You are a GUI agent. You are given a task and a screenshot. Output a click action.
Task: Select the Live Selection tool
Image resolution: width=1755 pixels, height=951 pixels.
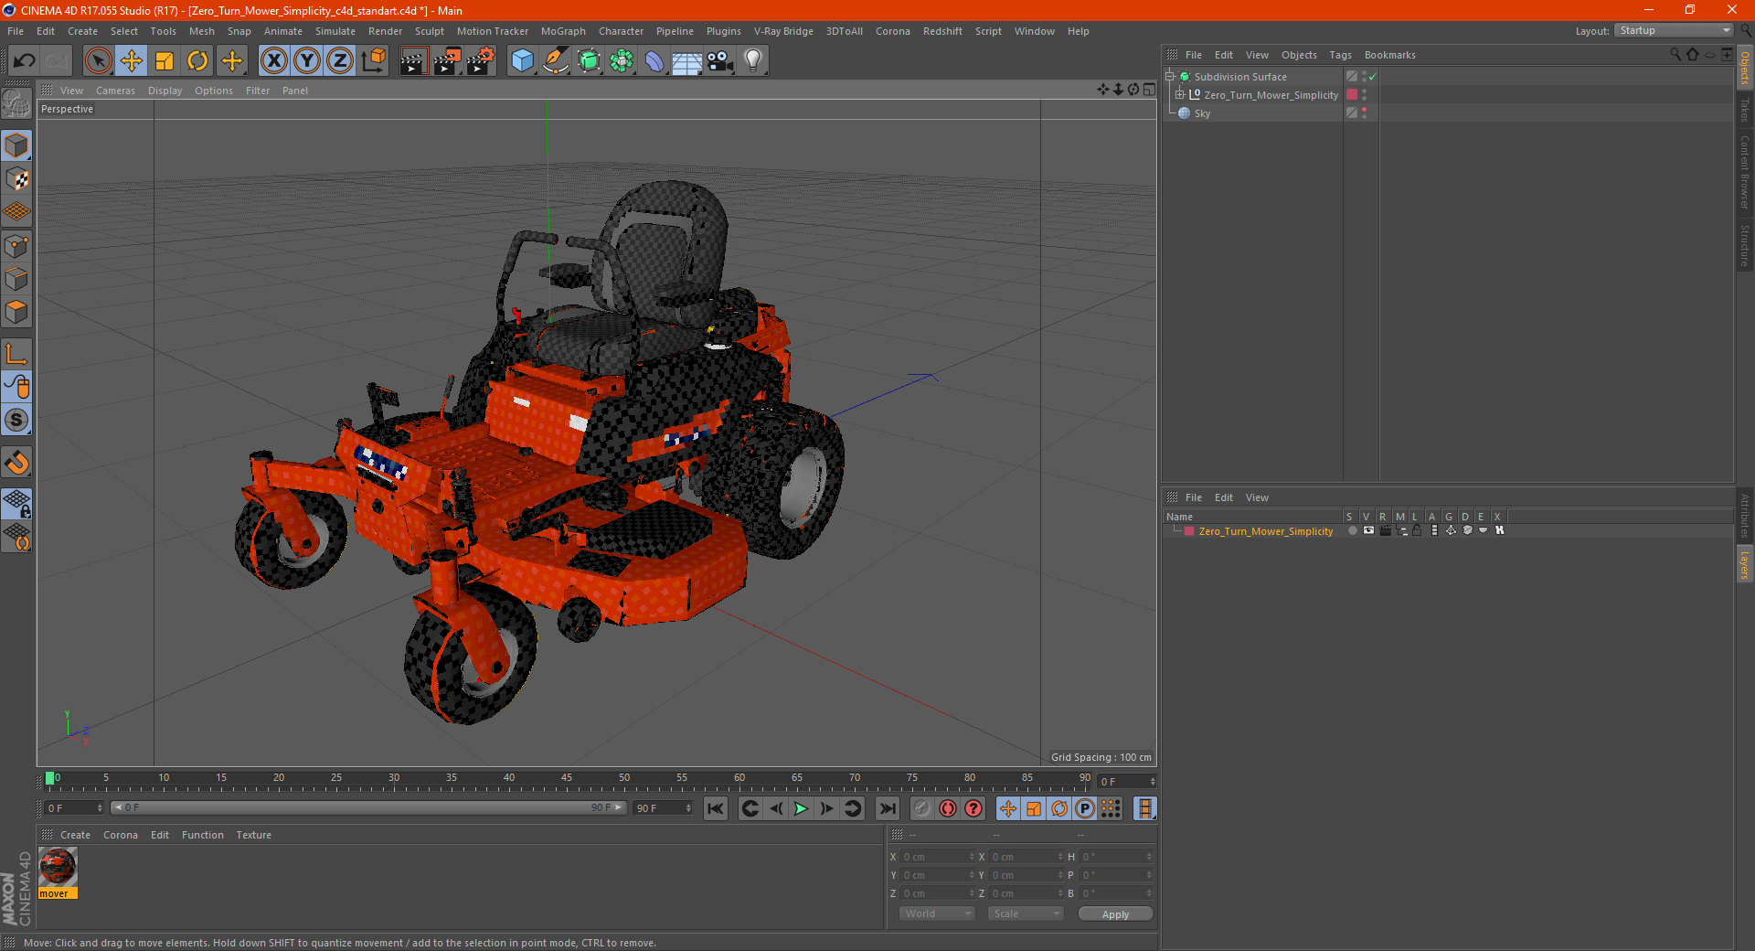98,61
